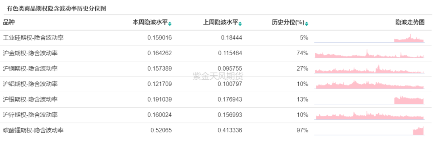This screenshot has height=158, width=436.
Task: Open the 沪铝期权 volatility trend sparkline
Action: pyautogui.click(x=369, y=84)
